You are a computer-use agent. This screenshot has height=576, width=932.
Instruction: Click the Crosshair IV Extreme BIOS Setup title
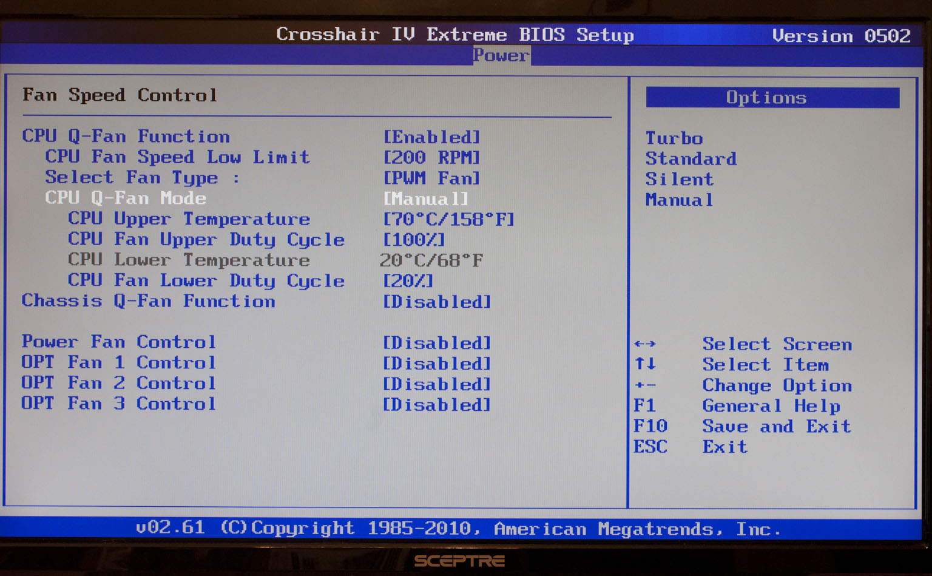(455, 35)
